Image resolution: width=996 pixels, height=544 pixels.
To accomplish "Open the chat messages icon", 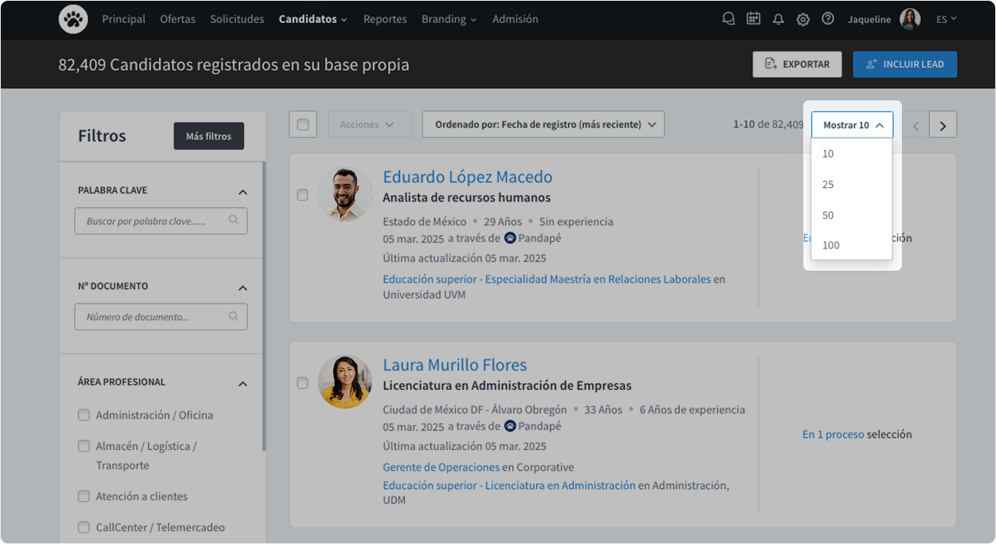I will pos(728,18).
